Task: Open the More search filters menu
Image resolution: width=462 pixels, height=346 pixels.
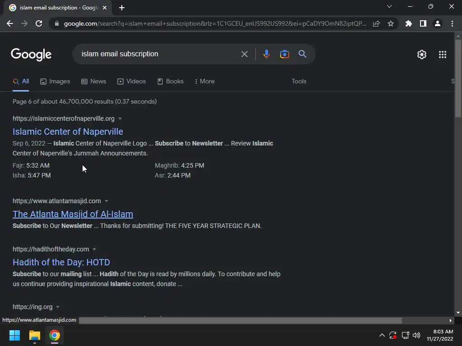Action: click(204, 81)
